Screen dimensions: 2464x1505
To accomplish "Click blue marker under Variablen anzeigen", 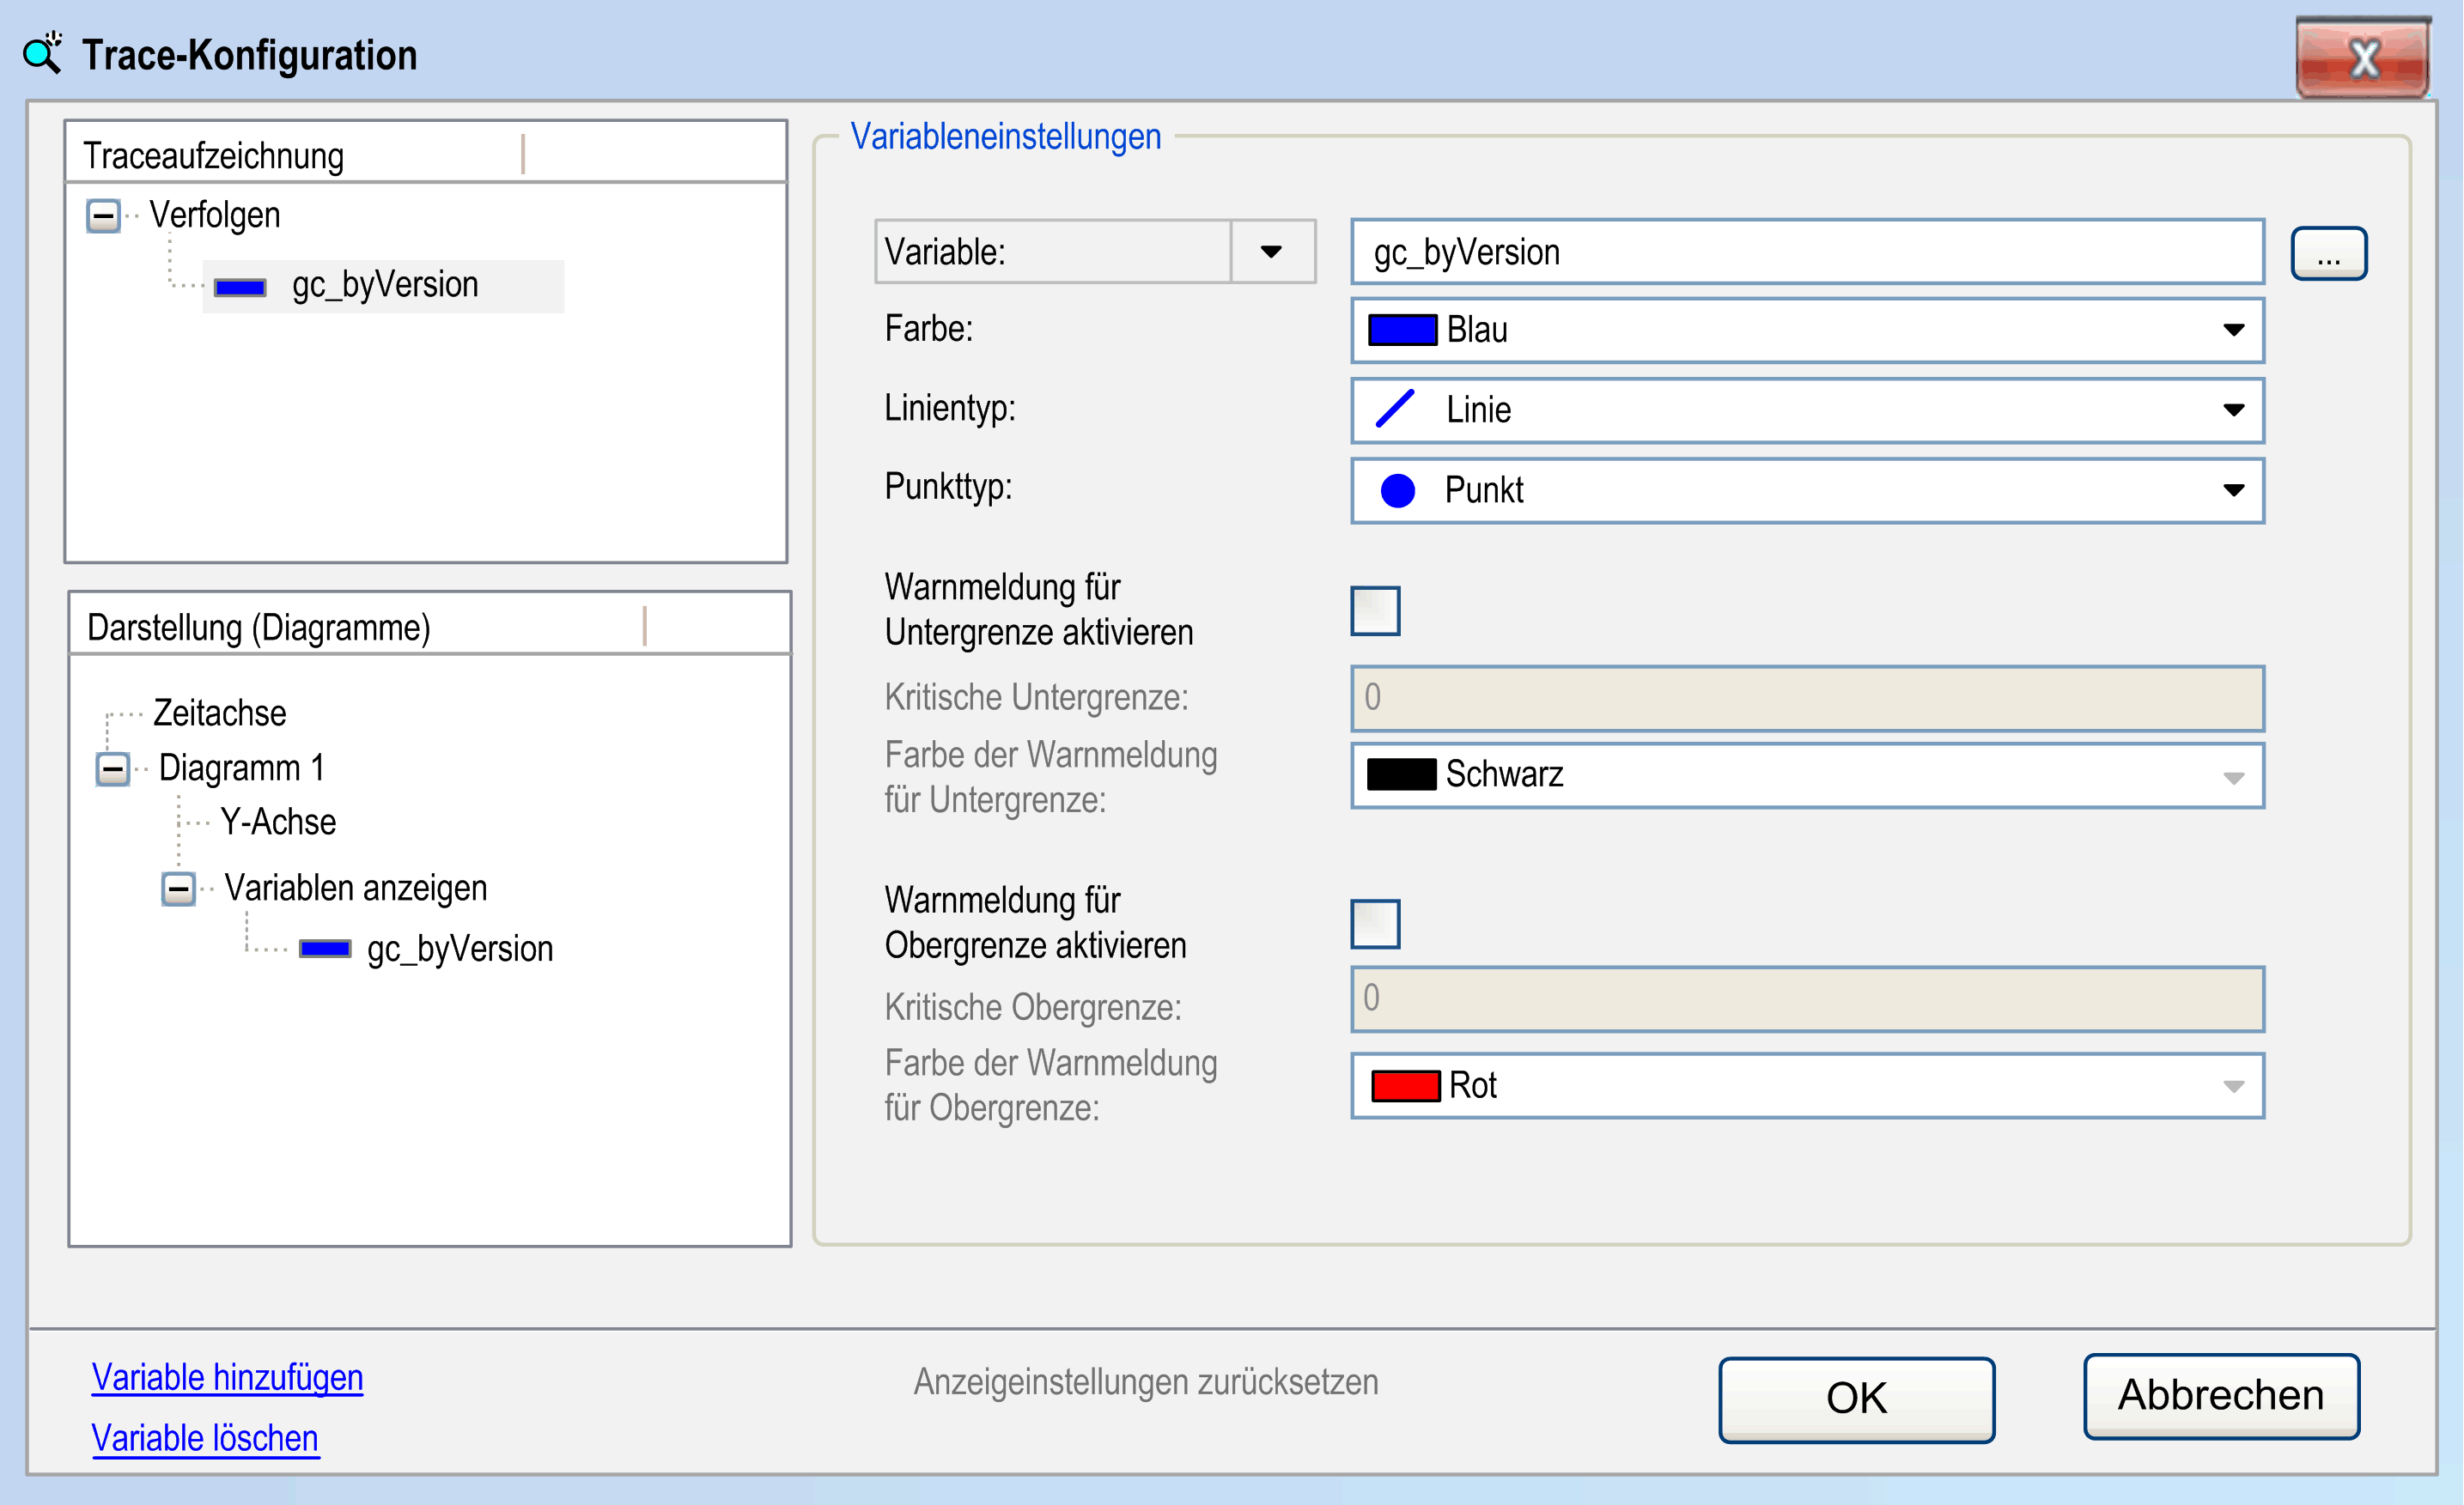I will (325, 949).
